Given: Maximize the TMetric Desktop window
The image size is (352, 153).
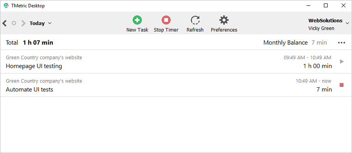Looking at the screenshot, I should 326,6.
